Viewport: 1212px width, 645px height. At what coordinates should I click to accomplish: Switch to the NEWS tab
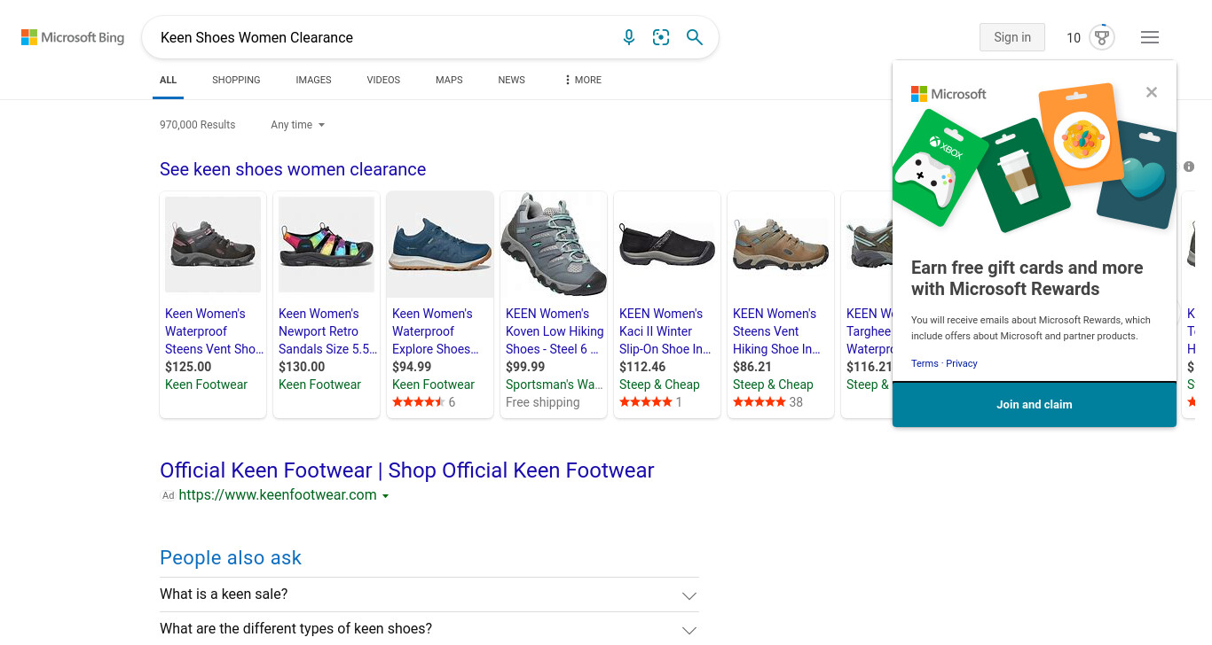tap(511, 80)
